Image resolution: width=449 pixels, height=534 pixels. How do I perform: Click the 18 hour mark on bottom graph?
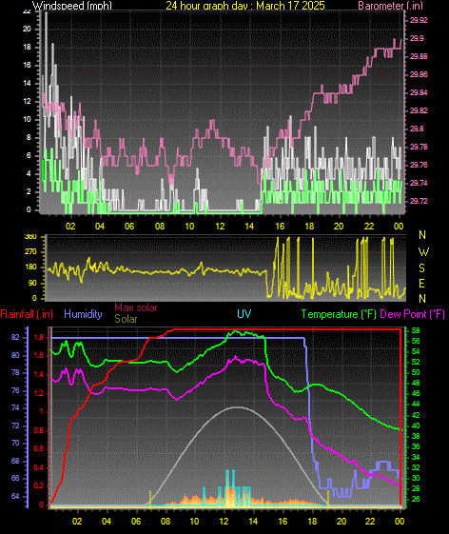pos(312,521)
